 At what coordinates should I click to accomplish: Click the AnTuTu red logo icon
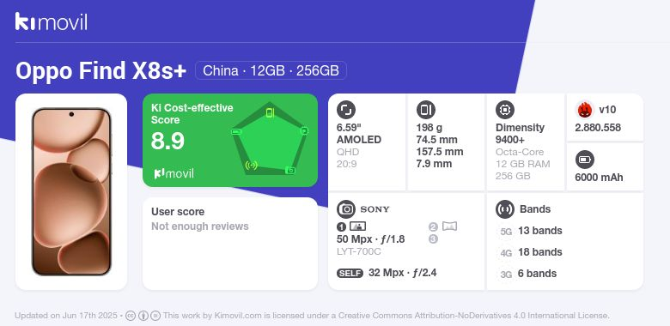[585, 110]
